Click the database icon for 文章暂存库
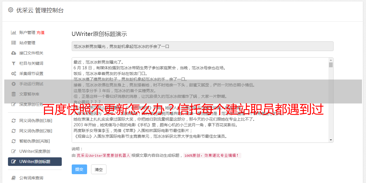 [13, 94]
